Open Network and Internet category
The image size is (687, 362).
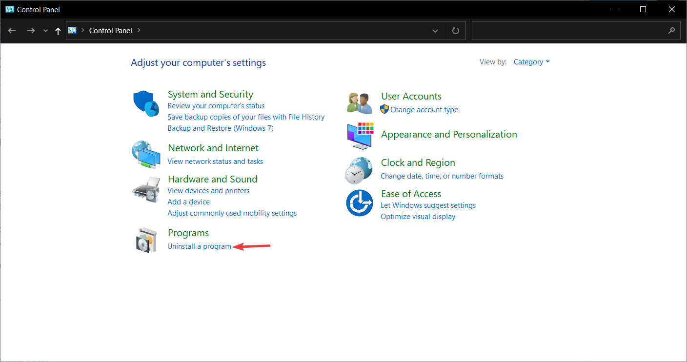[213, 148]
